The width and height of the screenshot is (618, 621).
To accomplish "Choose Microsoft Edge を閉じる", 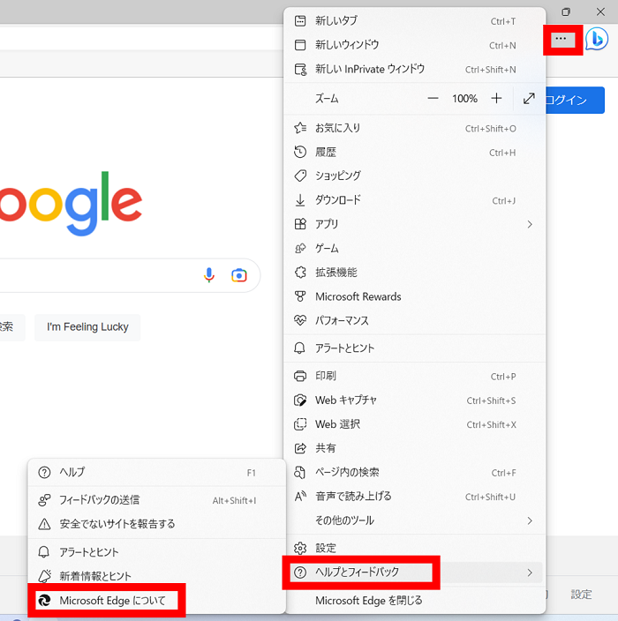I will point(415,601).
